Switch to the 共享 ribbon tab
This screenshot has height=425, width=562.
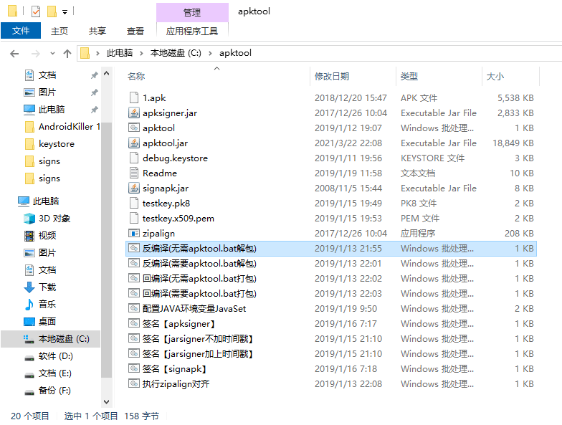coord(97,32)
